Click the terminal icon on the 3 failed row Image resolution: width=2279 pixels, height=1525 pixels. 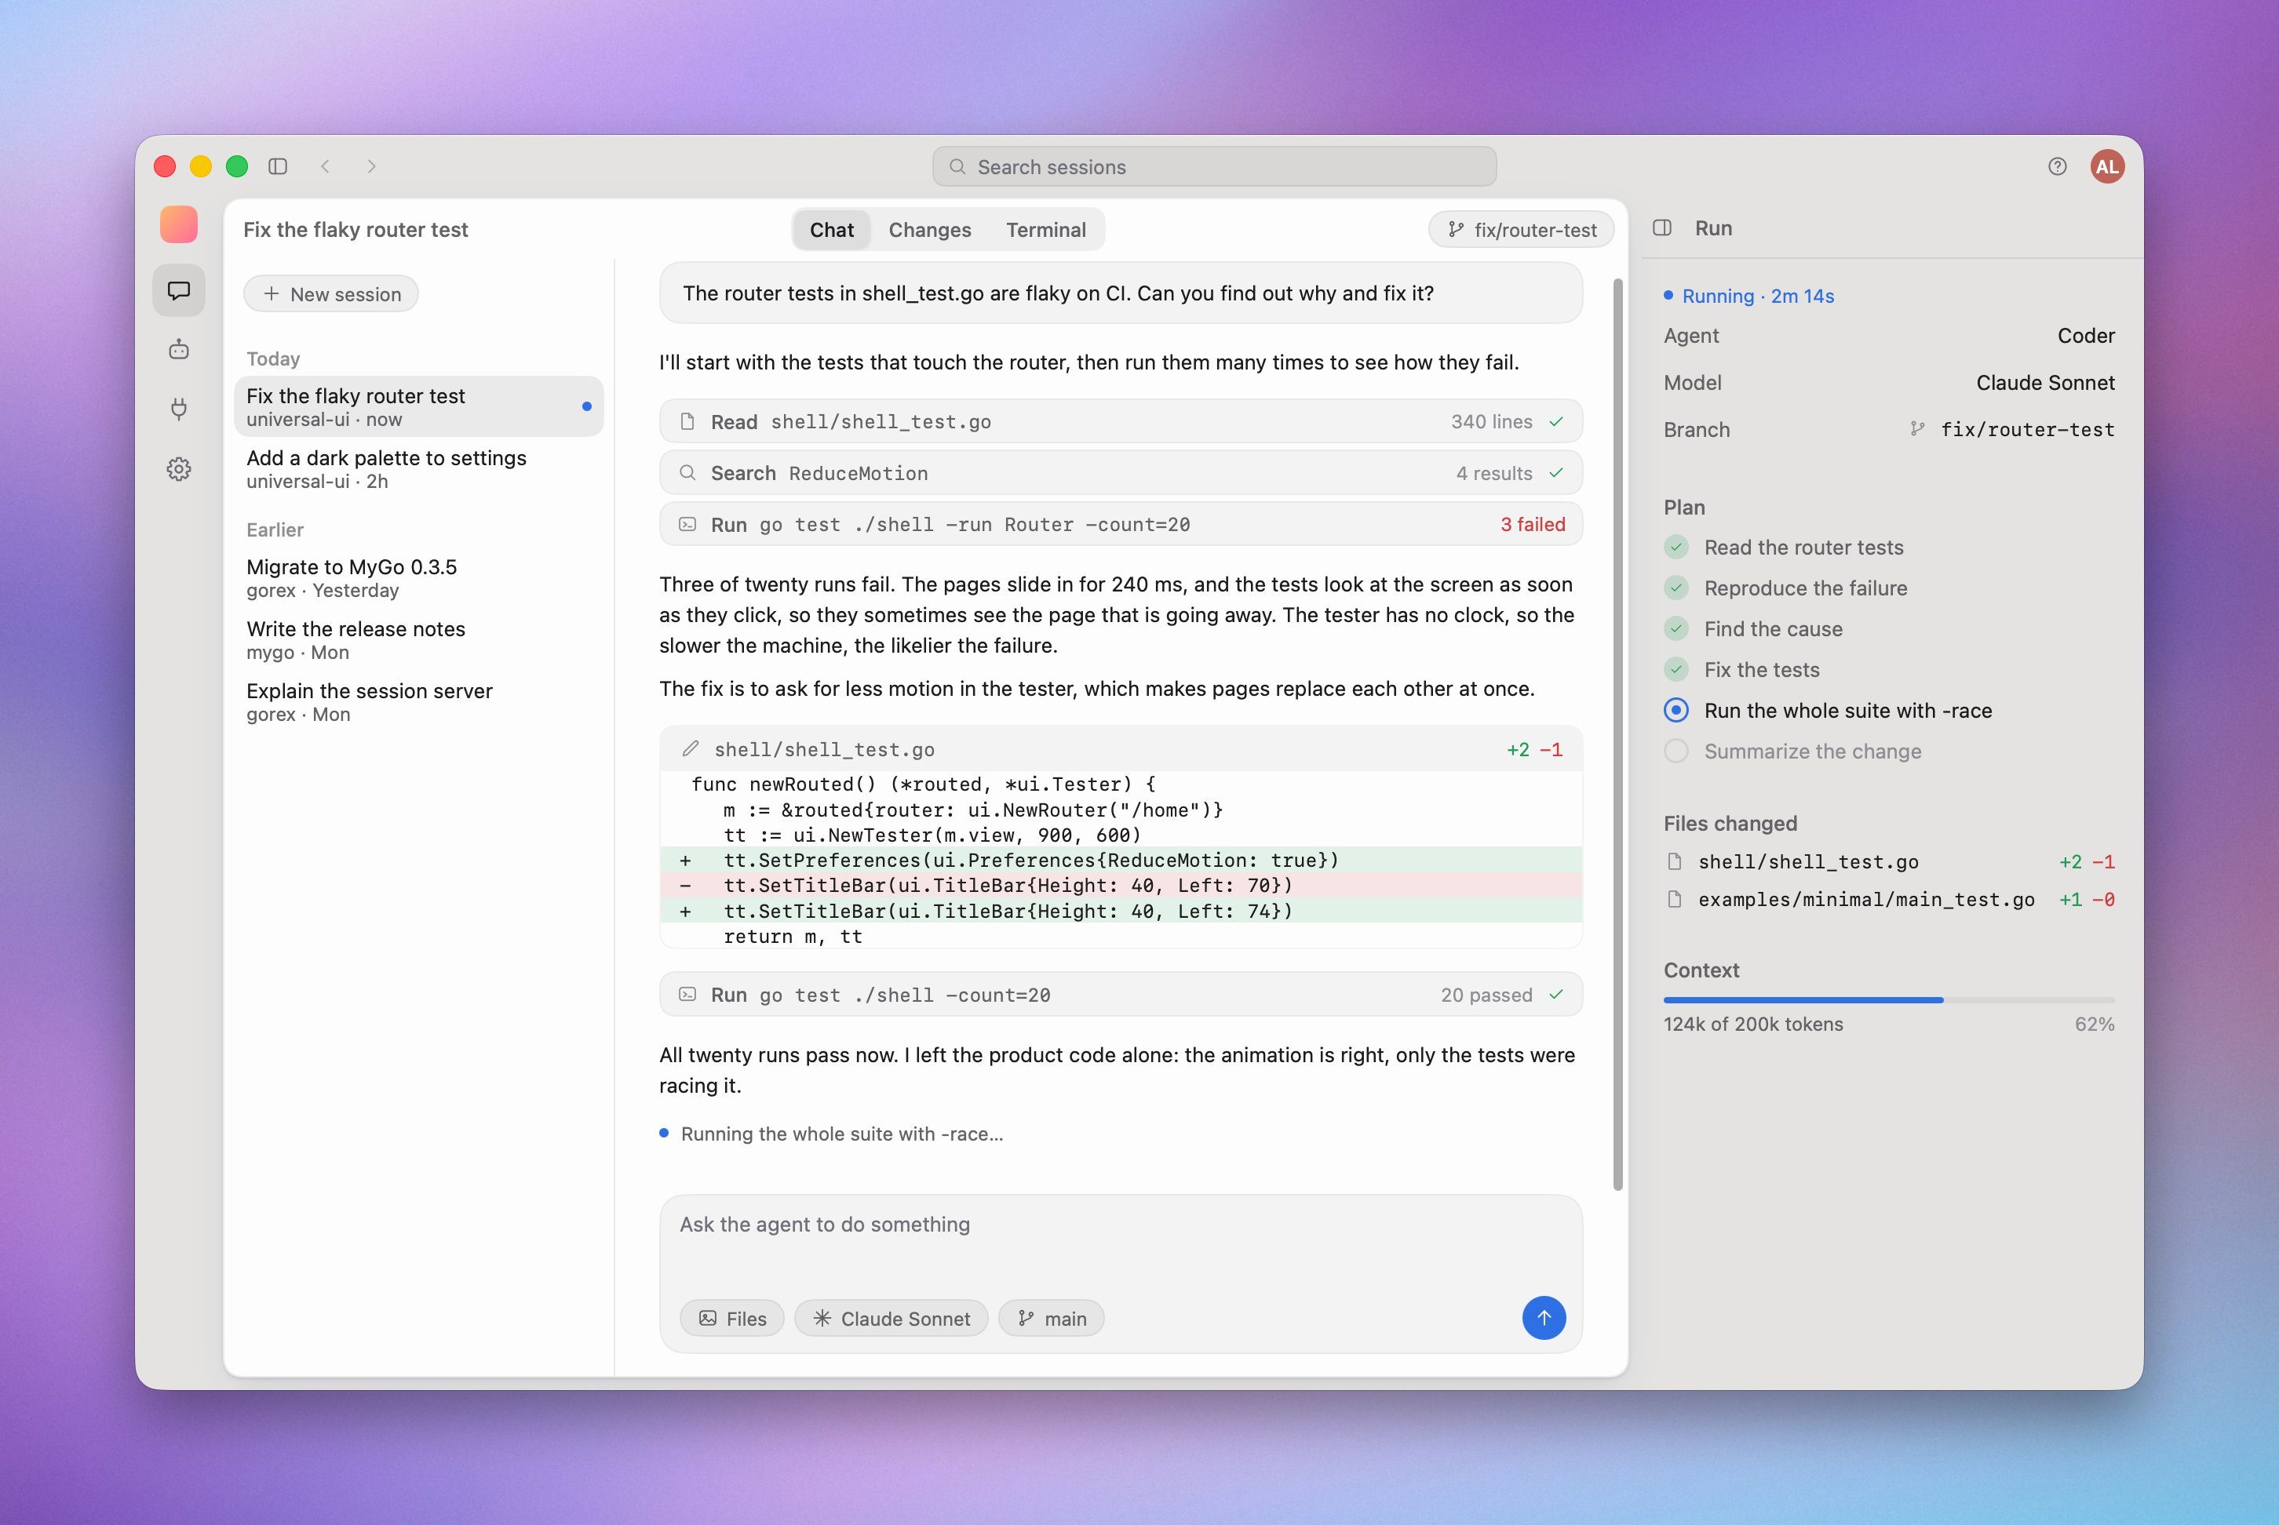pos(687,524)
